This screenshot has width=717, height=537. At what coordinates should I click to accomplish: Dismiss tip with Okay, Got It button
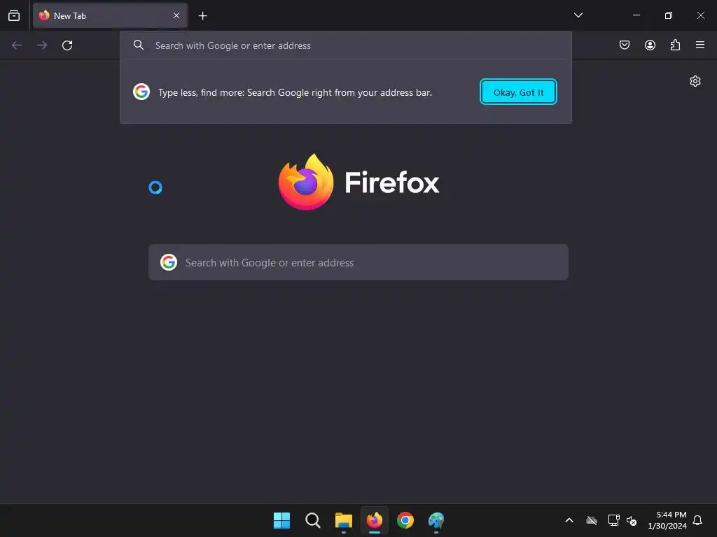tap(518, 92)
